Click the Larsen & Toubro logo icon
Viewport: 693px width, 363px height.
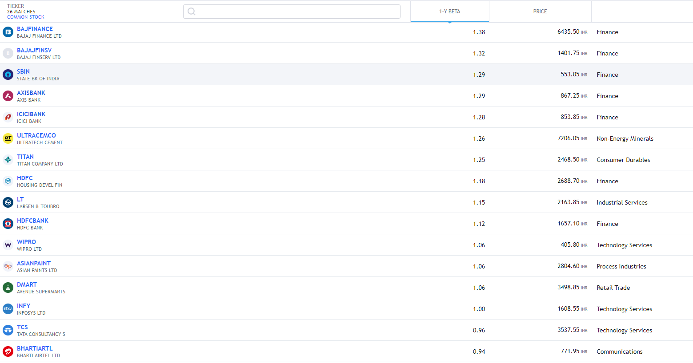(8, 202)
